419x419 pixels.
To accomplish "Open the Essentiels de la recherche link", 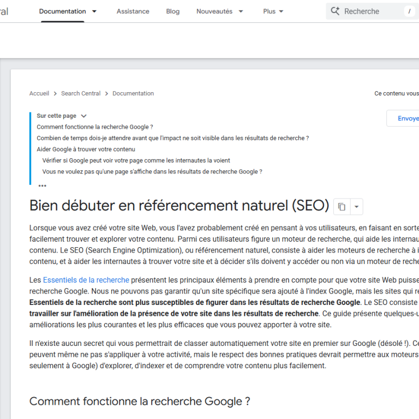I will point(86,280).
